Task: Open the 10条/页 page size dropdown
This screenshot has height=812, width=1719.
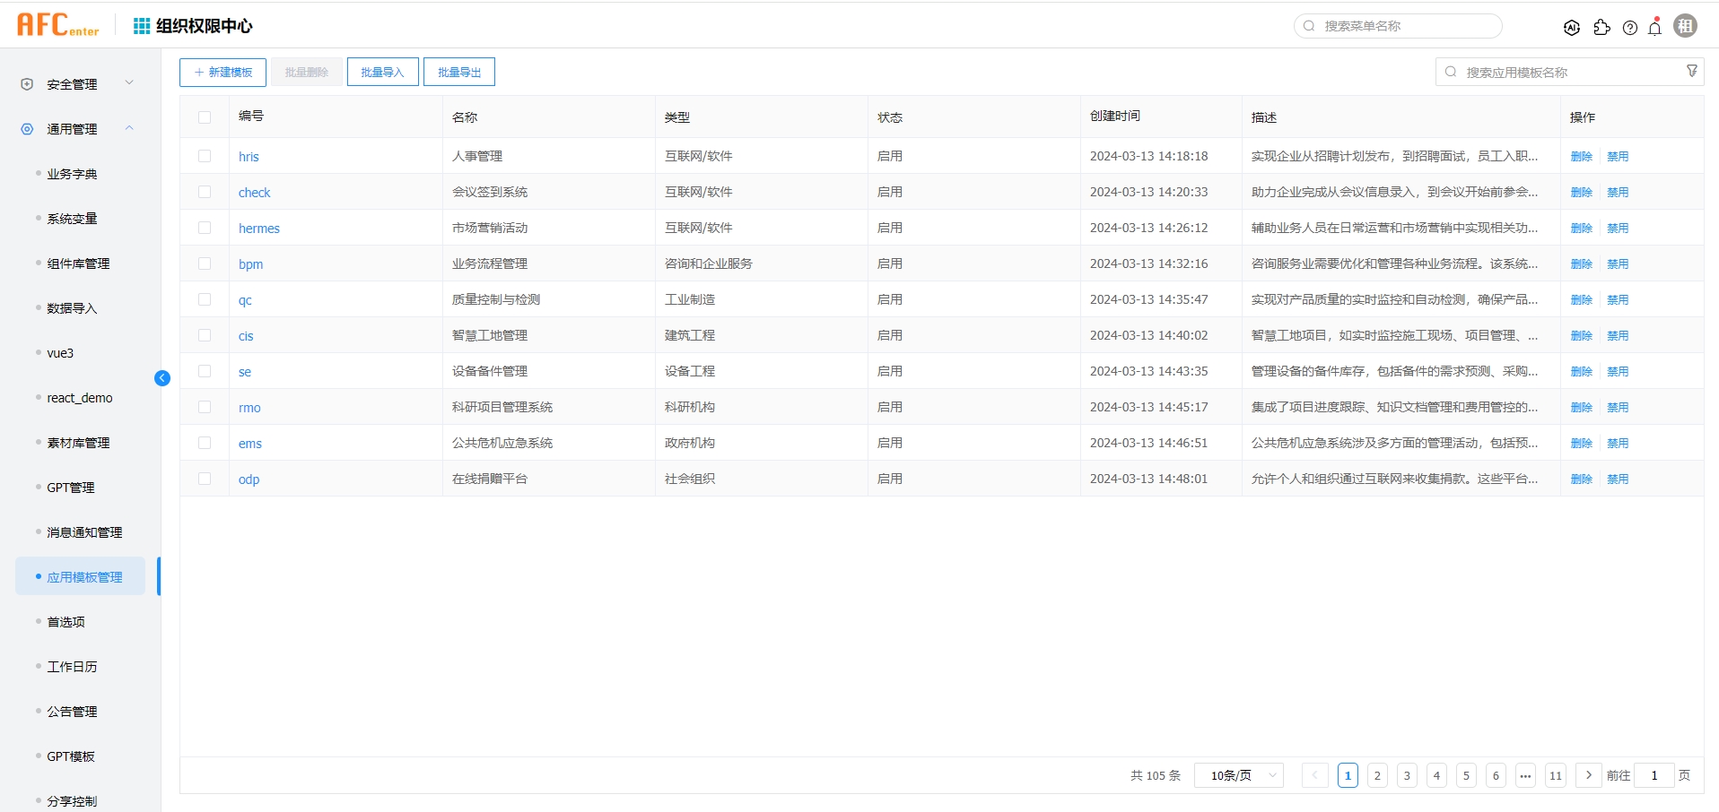Action: pyautogui.click(x=1238, y=775)
